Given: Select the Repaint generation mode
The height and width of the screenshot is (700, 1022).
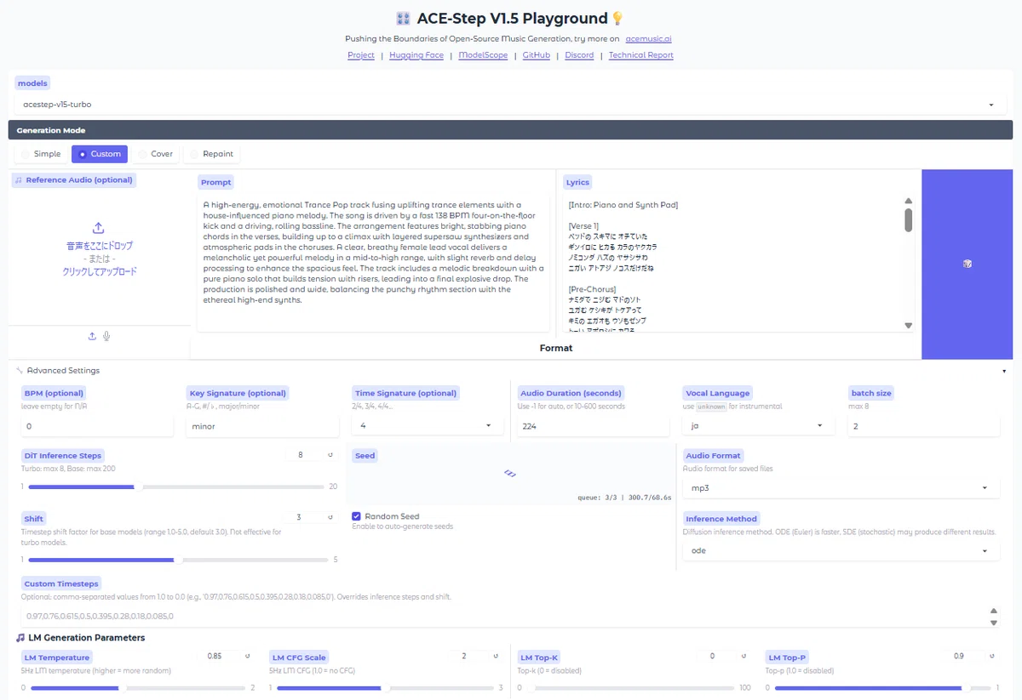Looking at the screenshot, I should tap(211, 154).
